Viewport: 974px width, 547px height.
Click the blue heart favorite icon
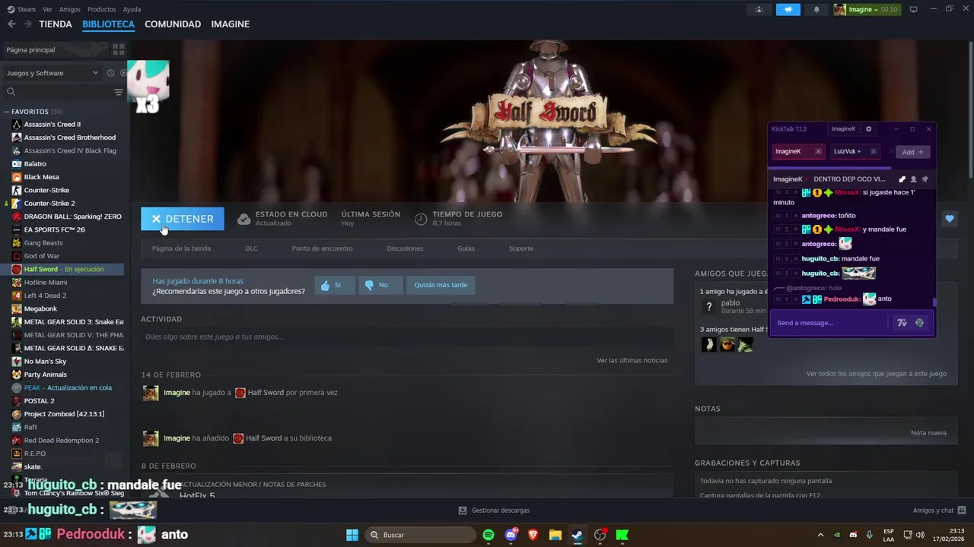(949, 219)
